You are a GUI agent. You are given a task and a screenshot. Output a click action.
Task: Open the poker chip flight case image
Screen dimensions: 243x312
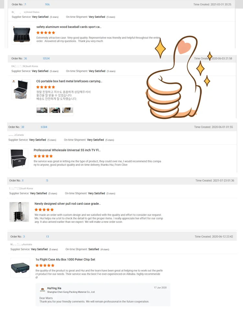coord(20,268)
